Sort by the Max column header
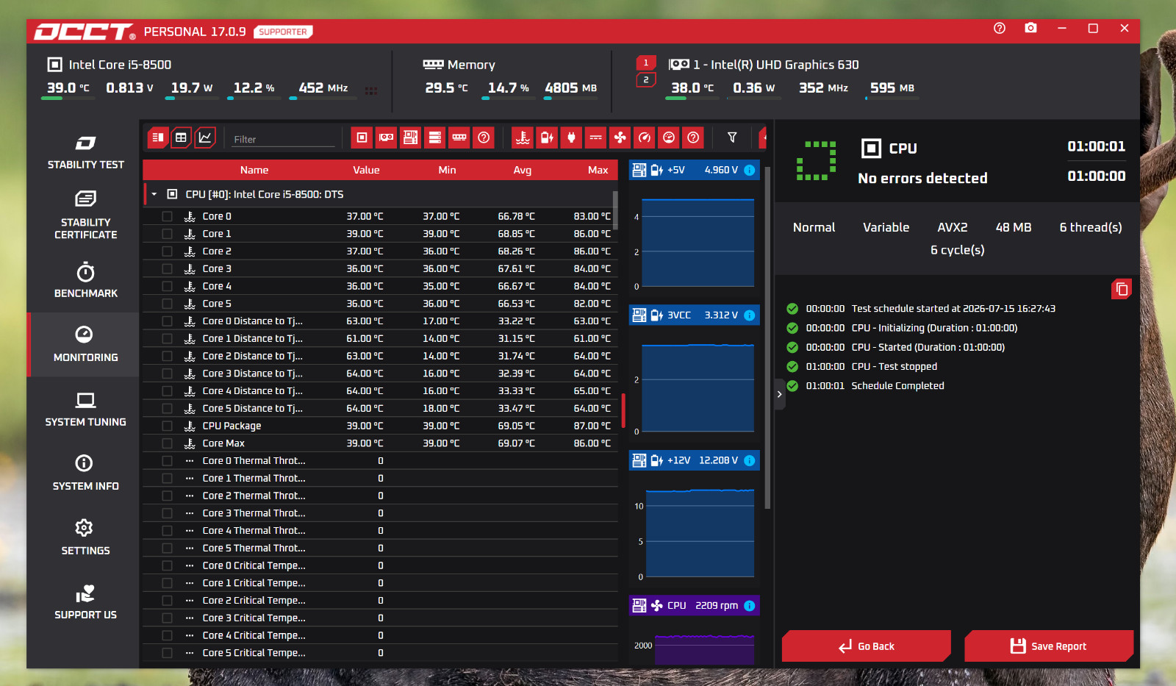 [x=598, y=170]
